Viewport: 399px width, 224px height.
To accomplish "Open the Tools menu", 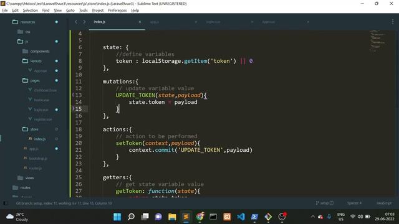I will pyautogui.click(x=83, y=11).
